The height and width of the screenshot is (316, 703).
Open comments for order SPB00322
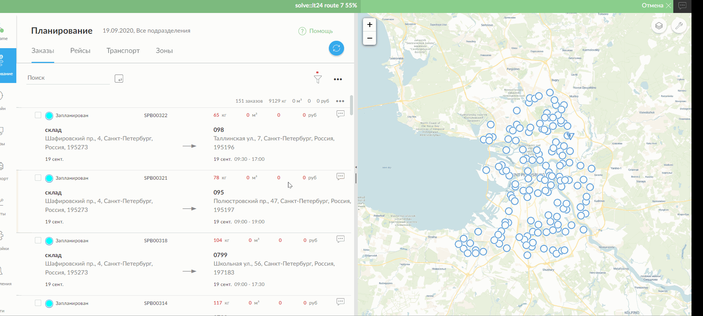click(x=340, y=114)
